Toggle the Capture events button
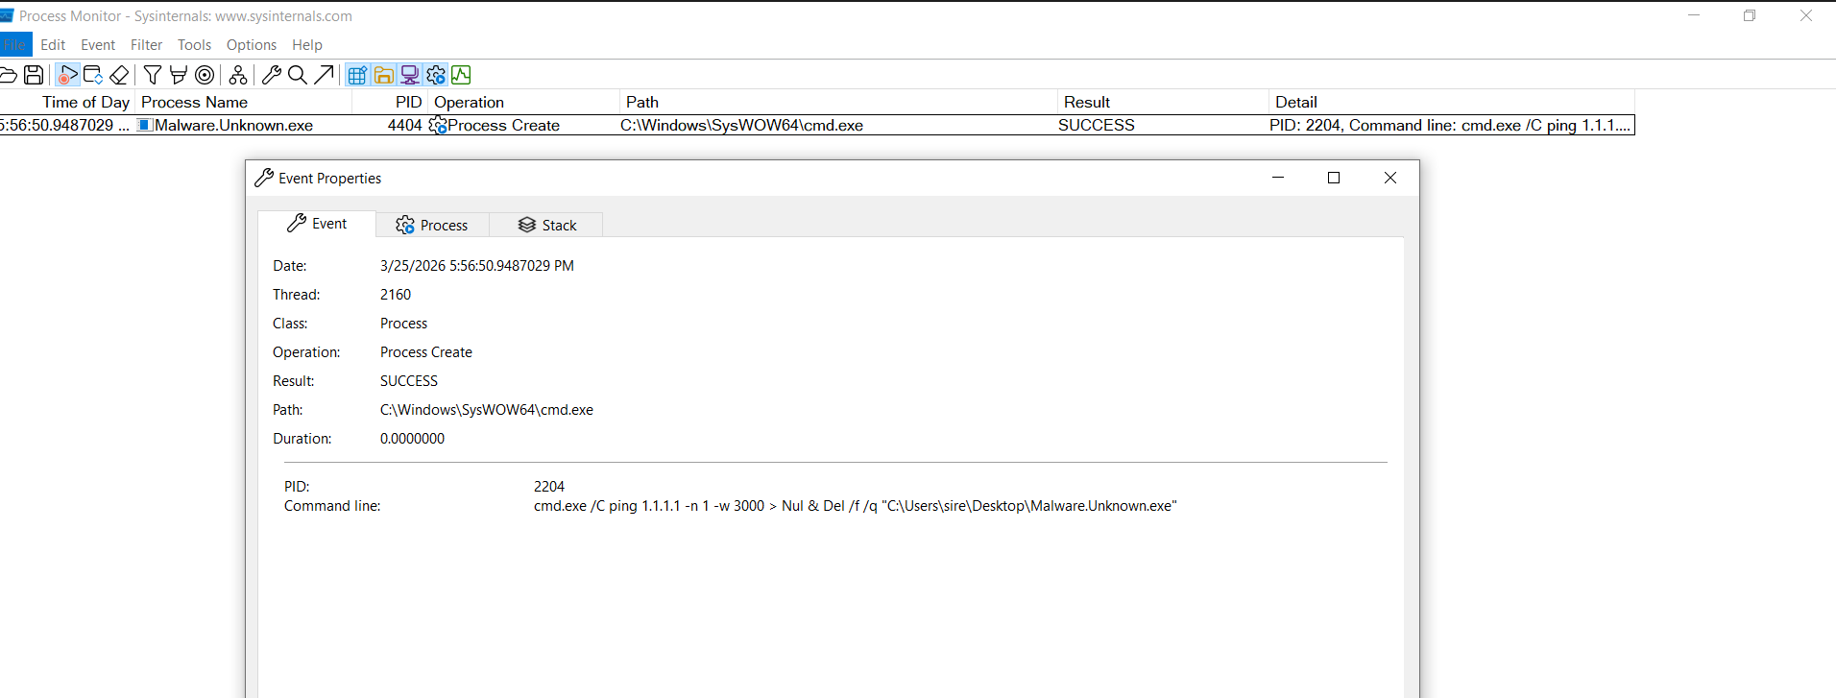1836x698 pixels. (67, 75)
